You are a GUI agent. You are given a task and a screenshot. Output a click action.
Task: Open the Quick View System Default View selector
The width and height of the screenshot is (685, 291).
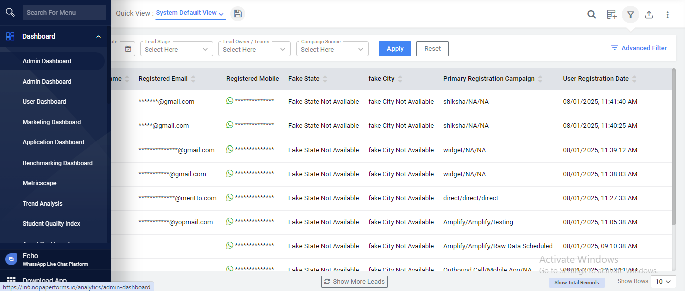pos(190,13)
